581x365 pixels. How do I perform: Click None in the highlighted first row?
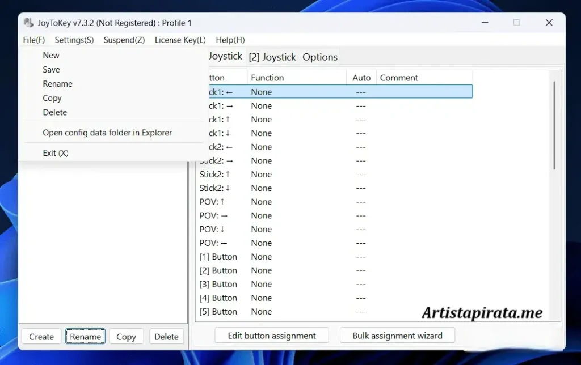[261, 92]
